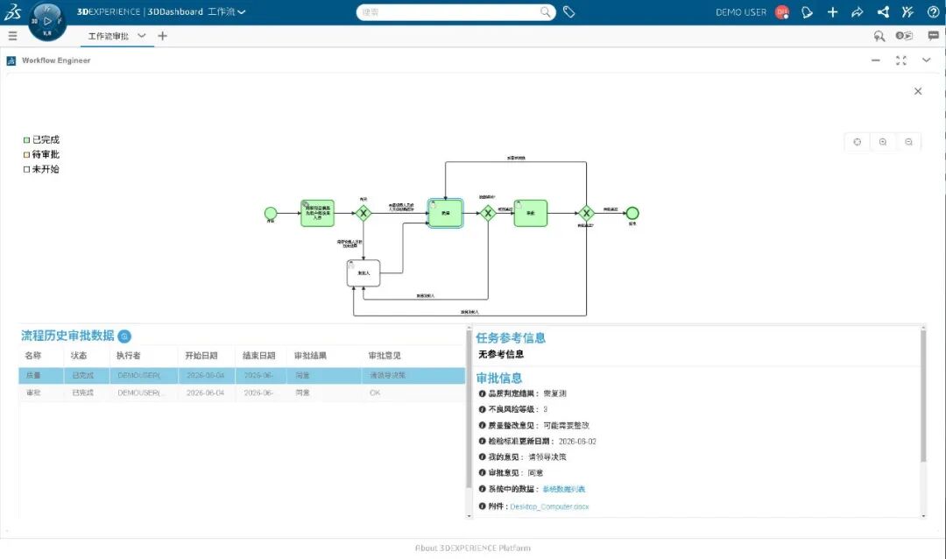Open the chat comments icon in tab bar
Image resolution: width=946 pixels, height=559 pixels.
(x=934, y=36)
